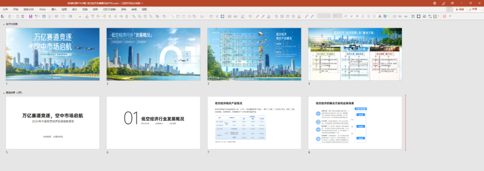Click the diamond premium icon in title bar
Viewport: 484px width, 171px height.
(x=435, y=3)
